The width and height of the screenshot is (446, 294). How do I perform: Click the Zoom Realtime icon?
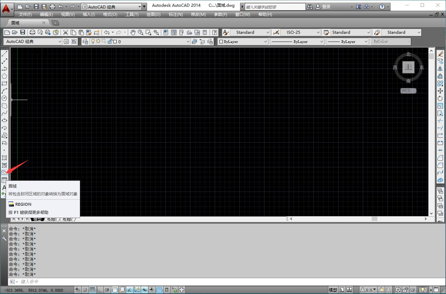point(140,32)
